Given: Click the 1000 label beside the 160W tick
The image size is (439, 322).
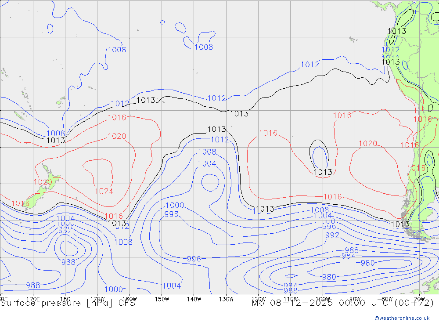Looking at the screenshot, I should point(114,289).
